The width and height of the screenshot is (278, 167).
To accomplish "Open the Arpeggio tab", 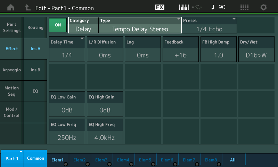I will coord(11,70).
